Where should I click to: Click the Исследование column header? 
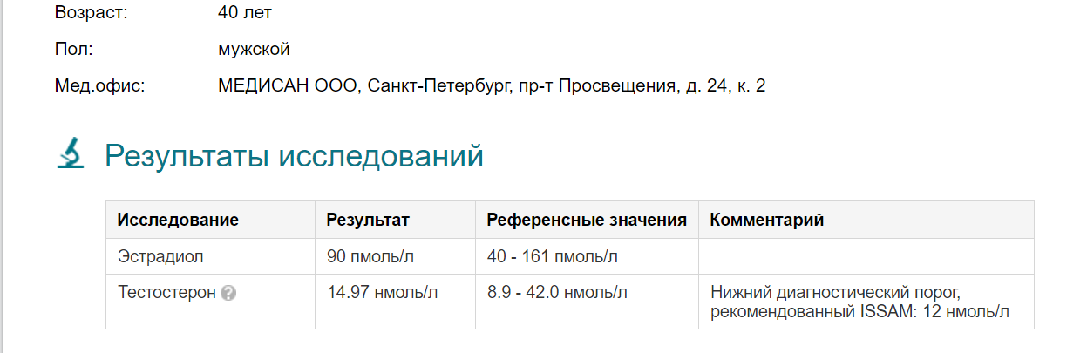pyautogui.click(x=178, y=220)
